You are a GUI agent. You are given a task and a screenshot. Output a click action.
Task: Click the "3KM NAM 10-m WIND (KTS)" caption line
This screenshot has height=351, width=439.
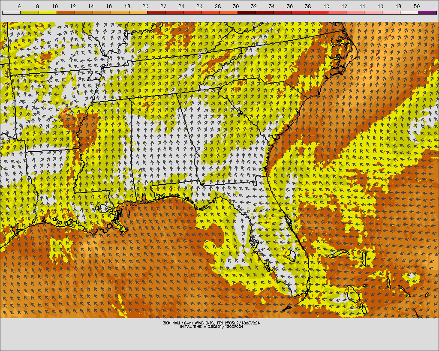(211, 323)
